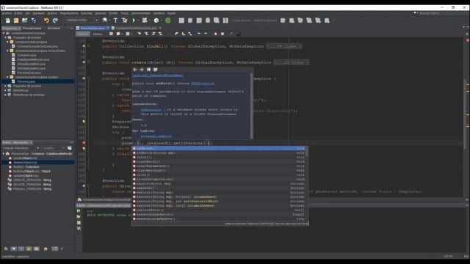Open java.sql.PreparedStatement link in Javadoc
The width and height of the screenshot is (470, 264).
158,76
